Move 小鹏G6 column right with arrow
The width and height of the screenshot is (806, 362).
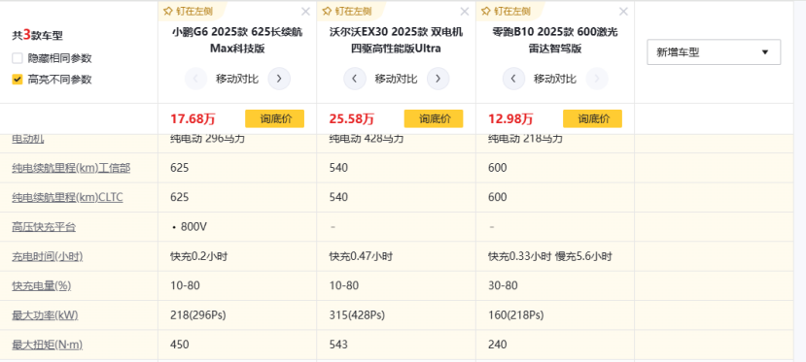(279, 79)
